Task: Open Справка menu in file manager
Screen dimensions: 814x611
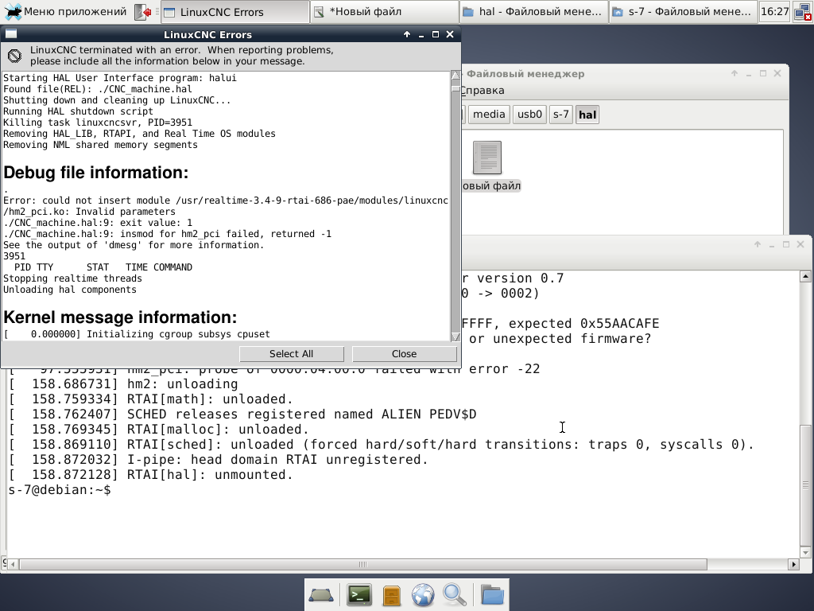Action: 483,91
